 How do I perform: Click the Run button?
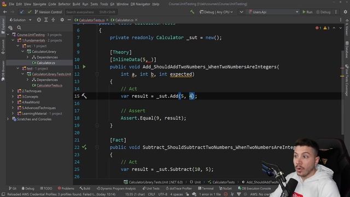pyautogui.click(x=307, y=12)
